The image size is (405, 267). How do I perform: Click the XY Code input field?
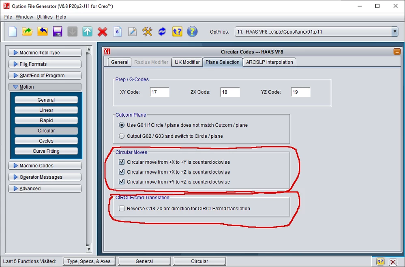160,92
